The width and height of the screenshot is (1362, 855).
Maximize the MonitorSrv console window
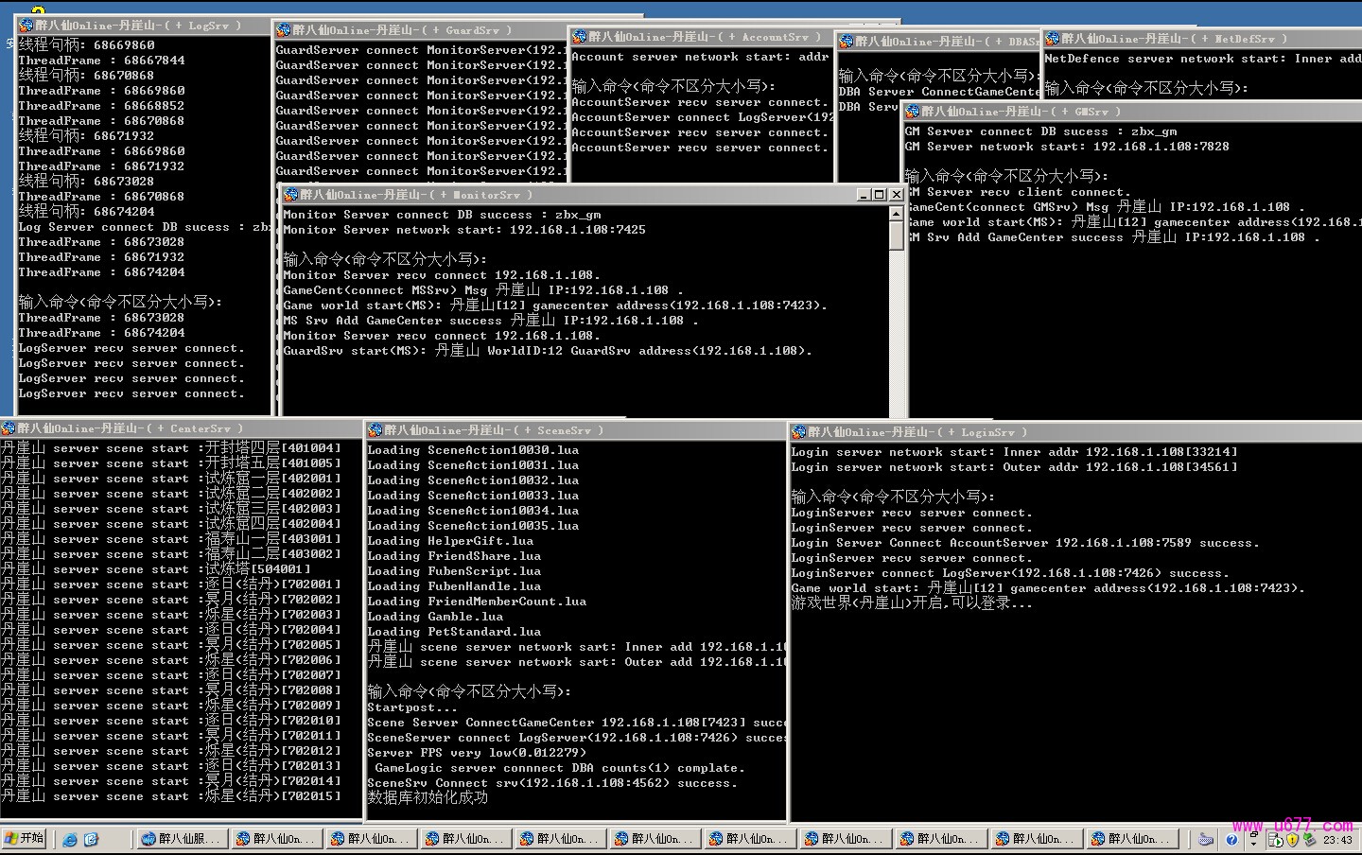click(x=879, y=195)
